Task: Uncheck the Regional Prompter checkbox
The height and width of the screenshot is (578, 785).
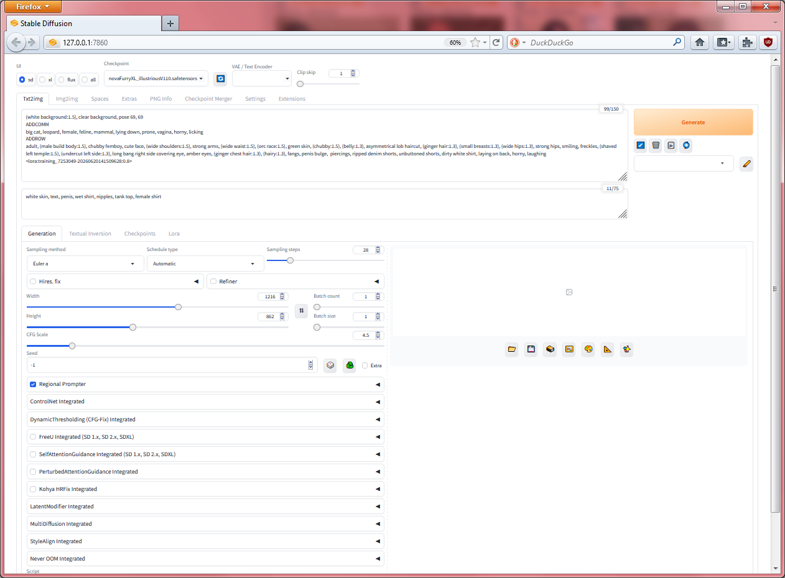Action: (33, 384)
